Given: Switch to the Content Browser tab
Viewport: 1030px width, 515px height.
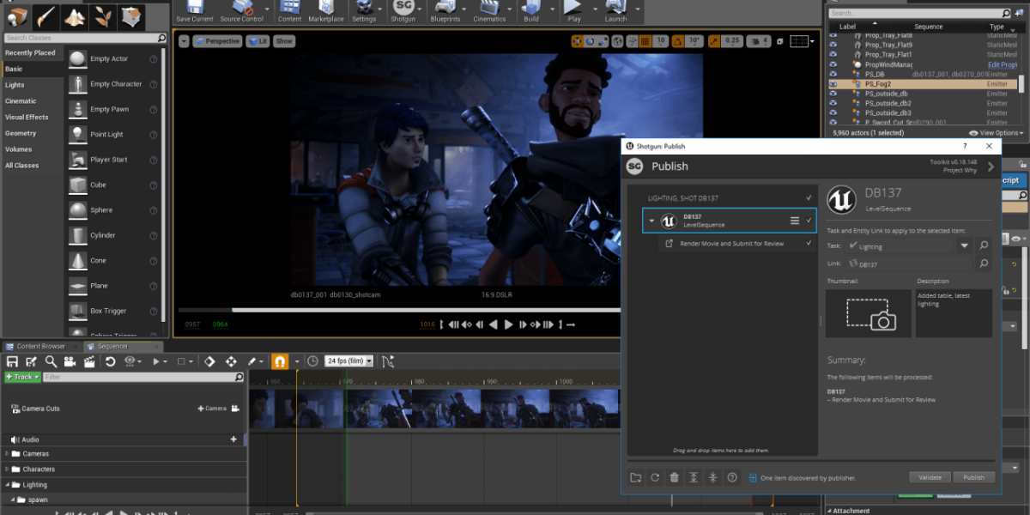Looking at the screenshot, I should coord(42,346).
